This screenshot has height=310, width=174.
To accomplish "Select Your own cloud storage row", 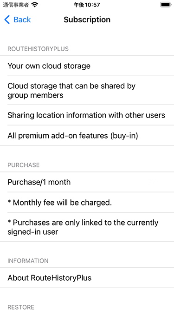I will point(87,66).
